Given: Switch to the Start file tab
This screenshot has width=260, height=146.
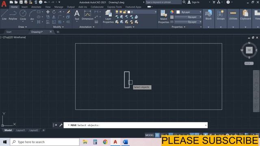Looking at the screenshot, I should click(x=9, y=32).
